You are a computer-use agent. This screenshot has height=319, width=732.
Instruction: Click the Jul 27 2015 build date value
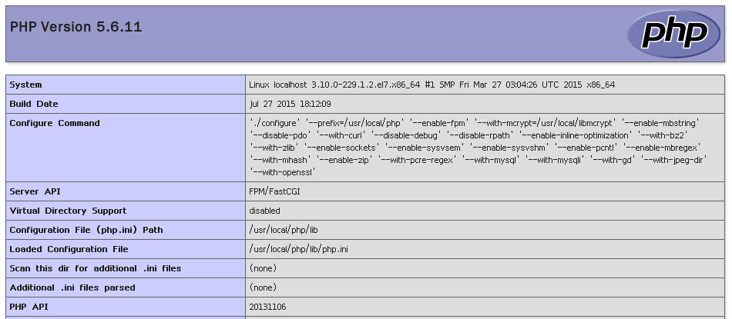[x=290, y=104]
